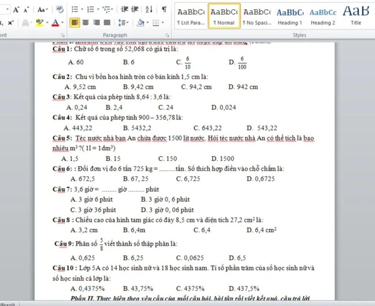Click answer 'A. 1,5' under Câu 5

[x=70, y=159]
